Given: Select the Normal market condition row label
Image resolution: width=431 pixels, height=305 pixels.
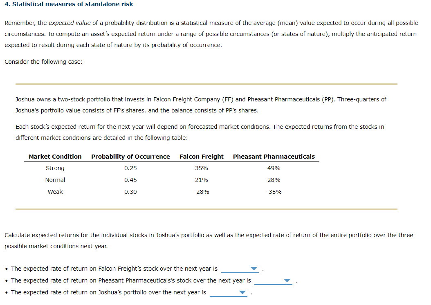Looking at the screenshot, I should point(55,179).
